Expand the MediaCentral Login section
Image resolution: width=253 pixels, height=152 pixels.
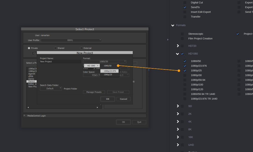point(25,116)
